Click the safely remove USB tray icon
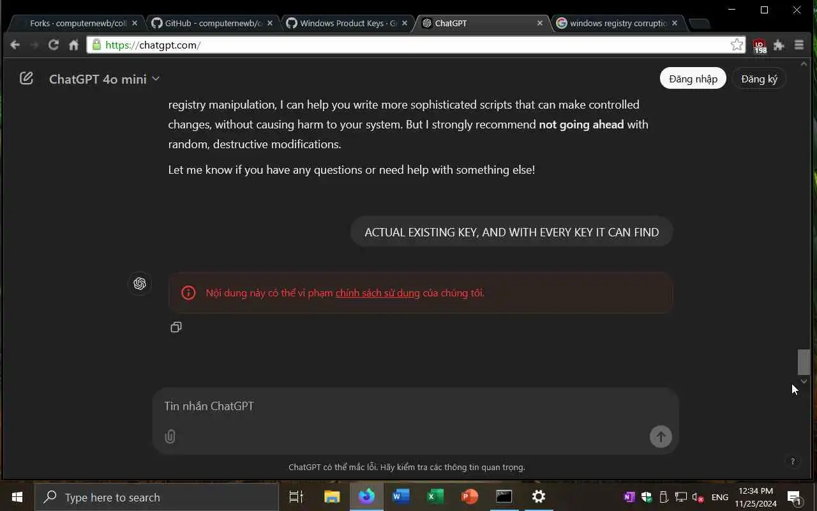Screen dimensions: 817x511 click(x=664, y=497)
